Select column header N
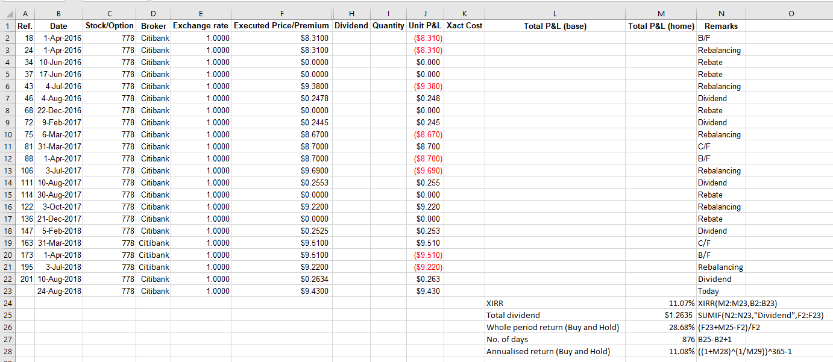The width and height of the screenshot is (833, 362). pos(721,13)
